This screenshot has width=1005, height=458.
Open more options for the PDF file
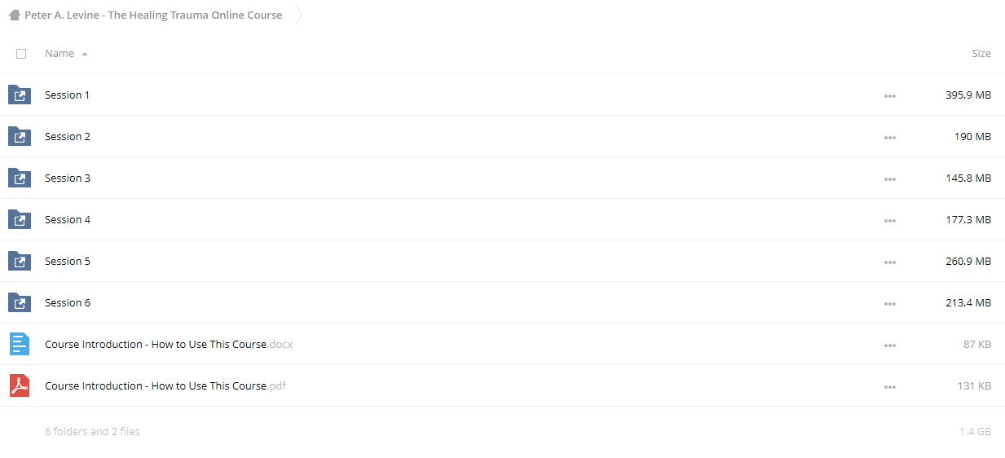[889, 387]
